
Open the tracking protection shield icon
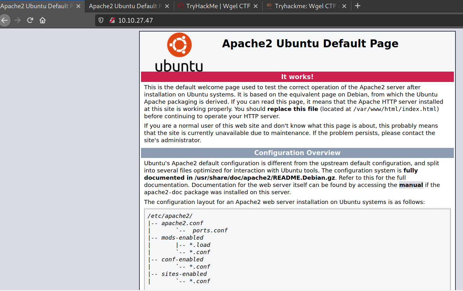pos(101,20)
